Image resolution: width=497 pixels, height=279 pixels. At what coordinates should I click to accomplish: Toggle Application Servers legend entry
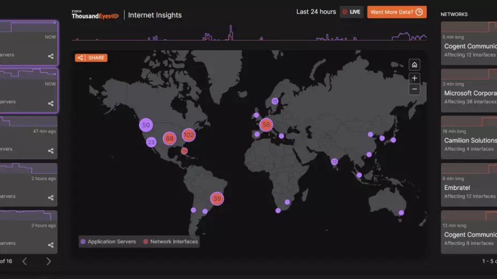pos(108,242)
